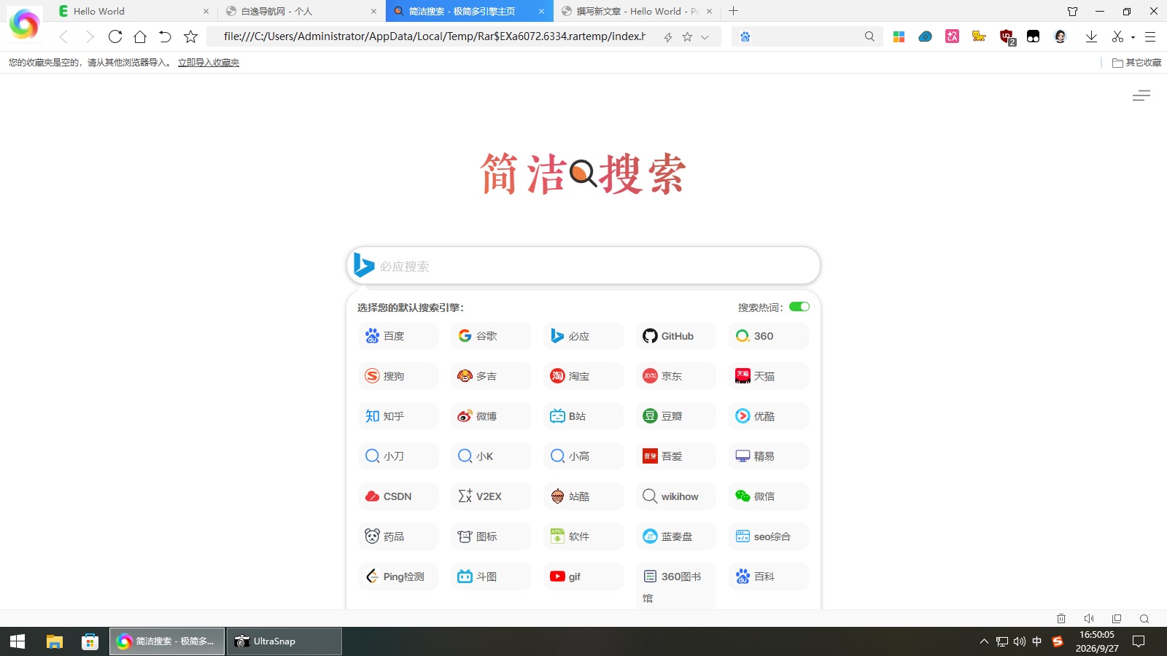
Task: Pick the 多吉 search engine
Action: [490, 376]
